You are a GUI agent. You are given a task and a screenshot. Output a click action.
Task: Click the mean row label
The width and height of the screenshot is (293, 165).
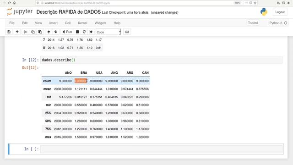tap(47, 89)
